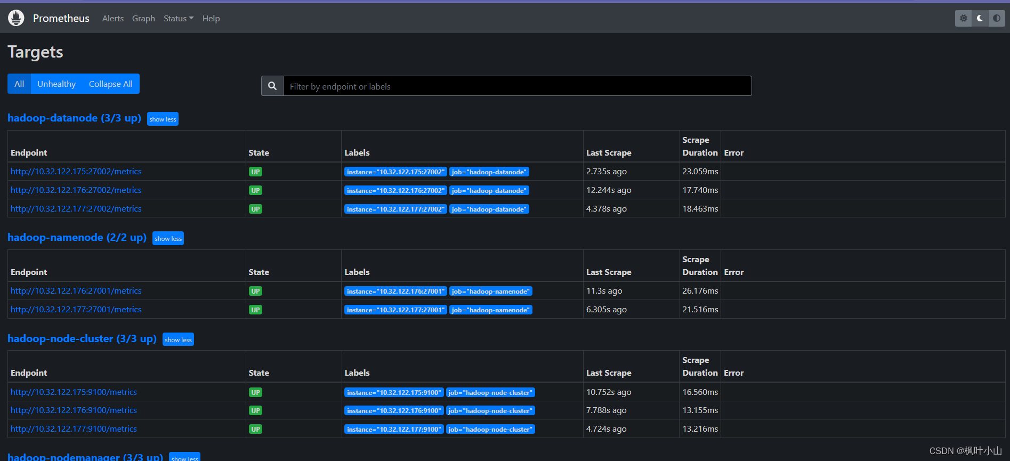The image size is (1010, 461).
Task: Open endpoint 10.32.122.175:27002/metrics
Action: click(76, 172)
